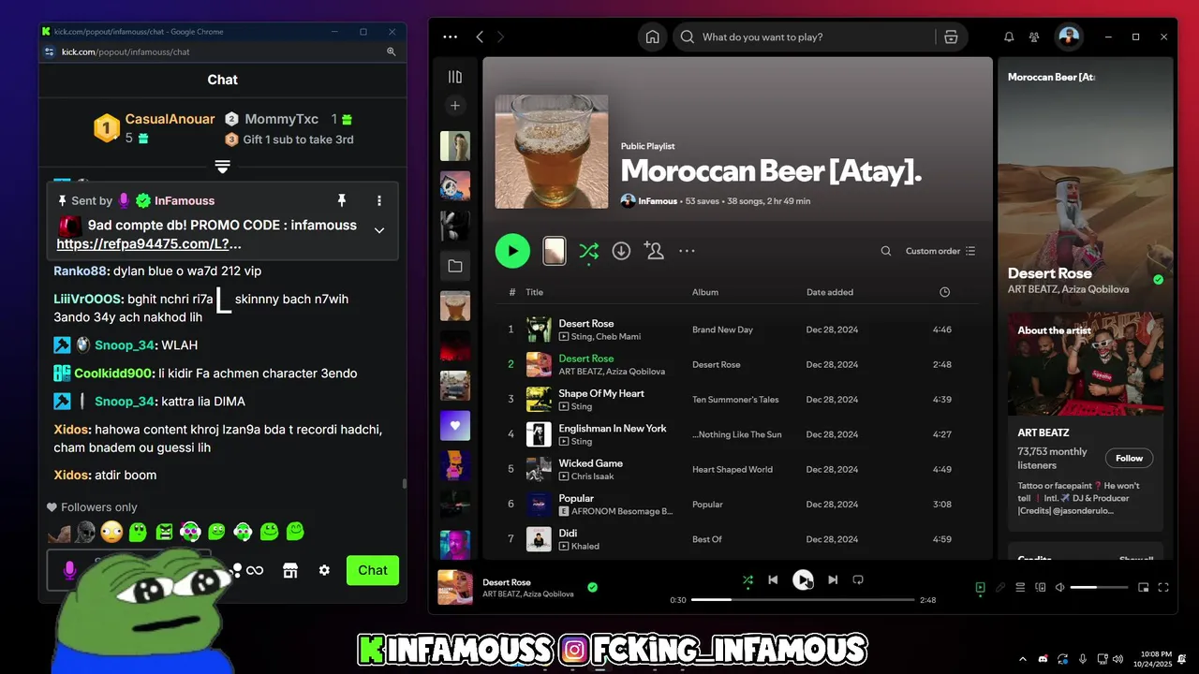
Task: Open Spotify Browse icon in search bar
Action: click(x=951, y=37)
